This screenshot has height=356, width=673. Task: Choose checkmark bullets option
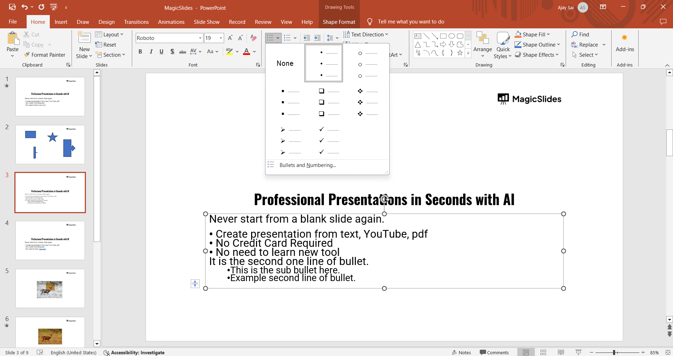coord(329,141)
